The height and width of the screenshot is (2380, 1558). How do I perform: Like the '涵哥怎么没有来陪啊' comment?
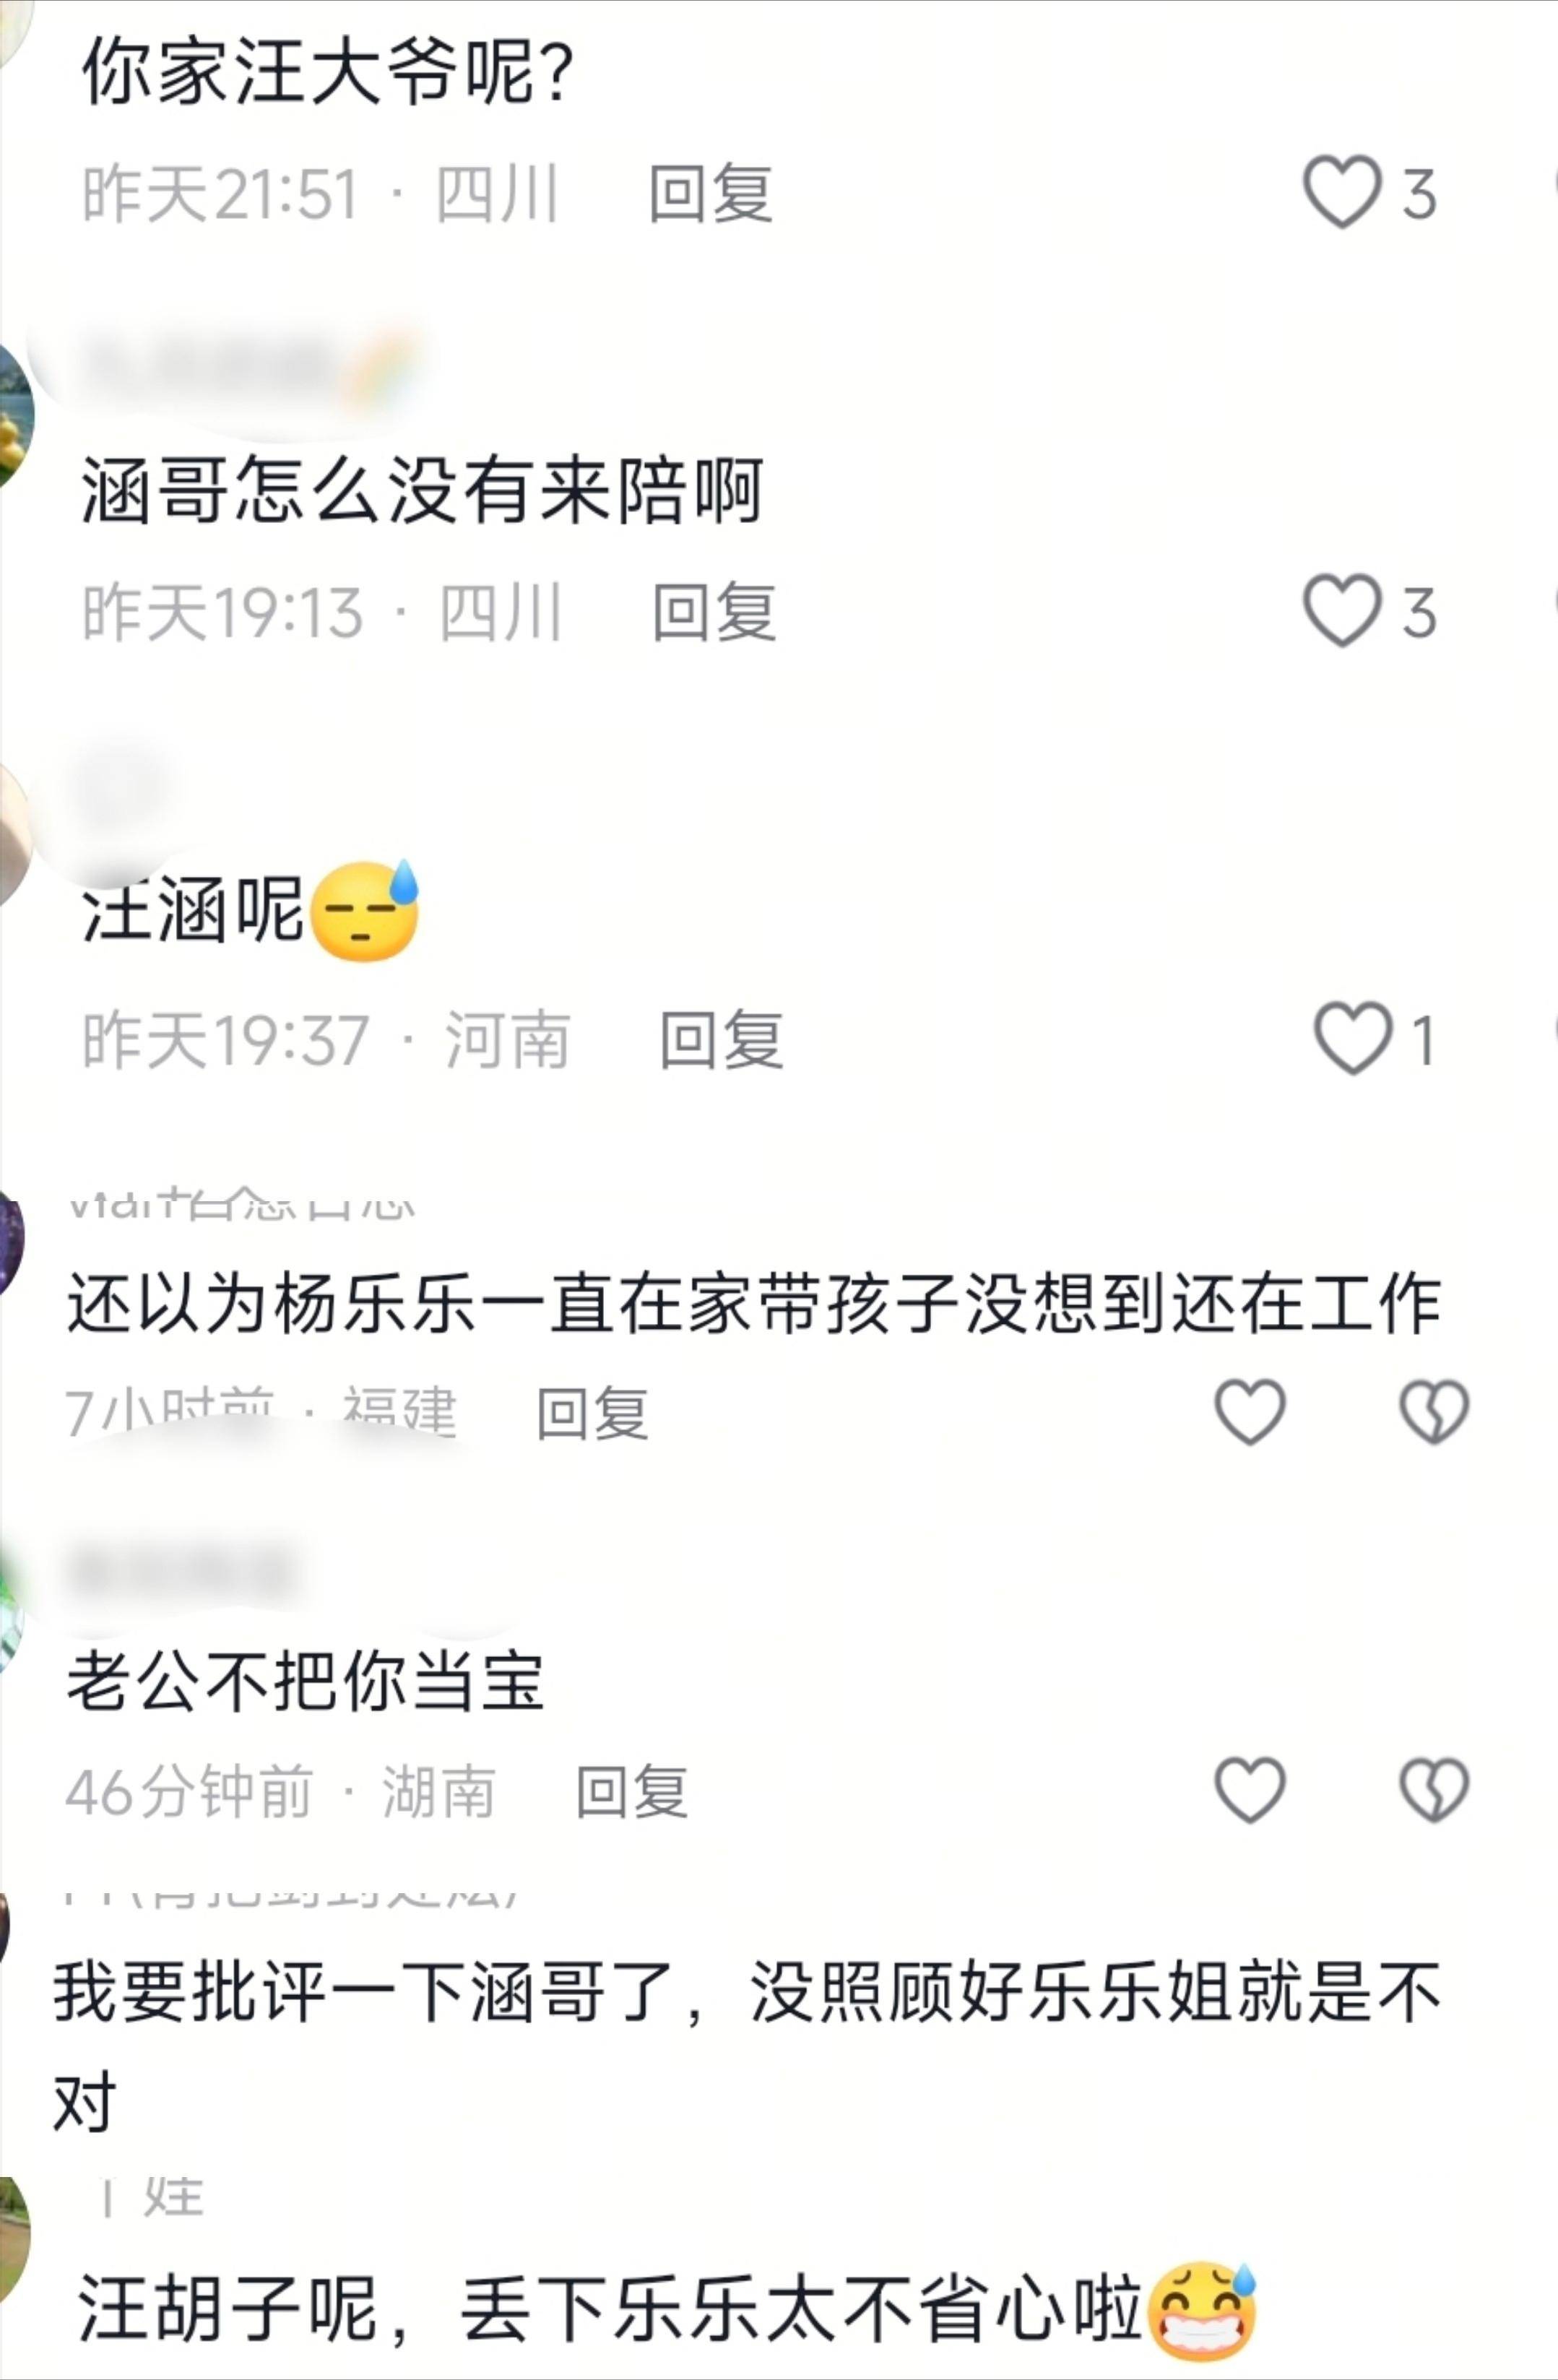1341,610
